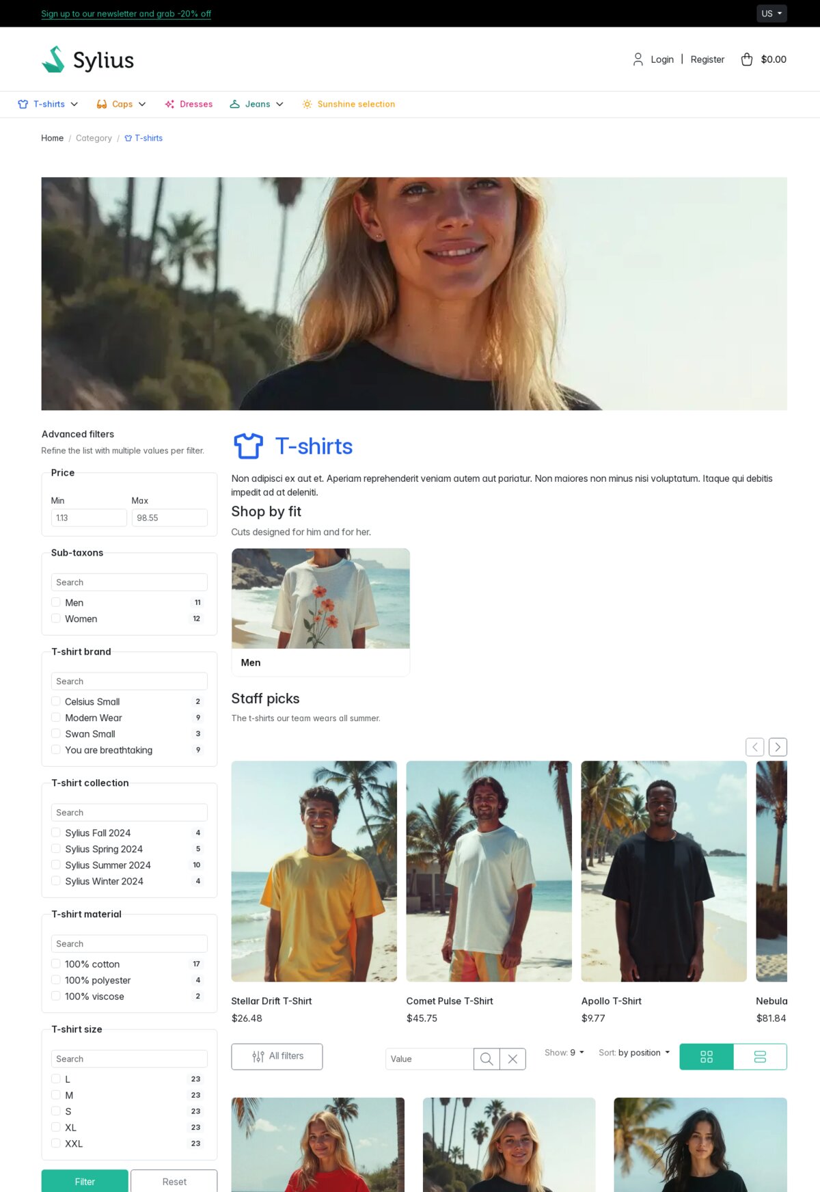
Task: Open the shopping cart bag icon
Action: coord(747,59)
